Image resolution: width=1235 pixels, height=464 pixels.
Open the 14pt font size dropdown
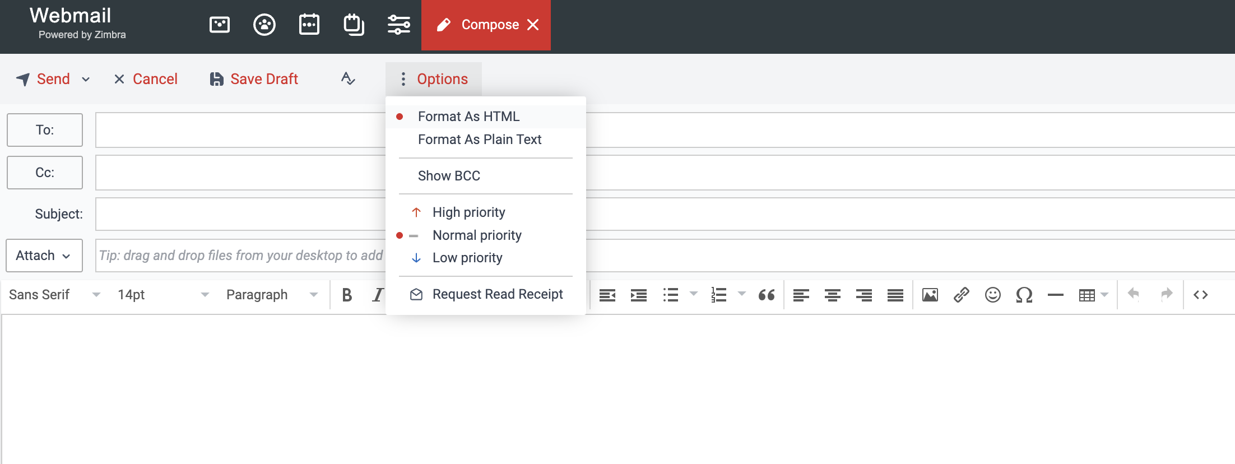pyautogui.click(x=163, y=295)
